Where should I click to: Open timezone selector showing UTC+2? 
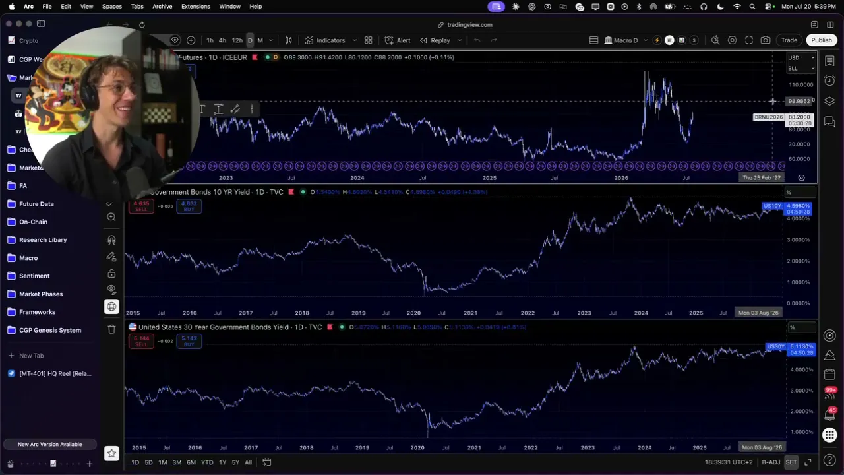click(729, 462)
